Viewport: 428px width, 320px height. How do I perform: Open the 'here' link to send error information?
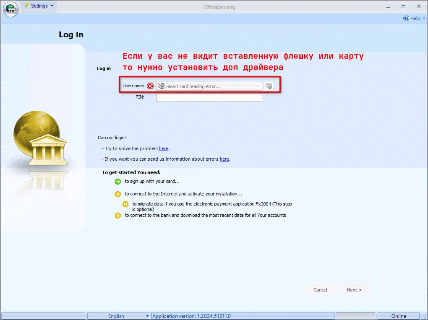coord(224,159)
